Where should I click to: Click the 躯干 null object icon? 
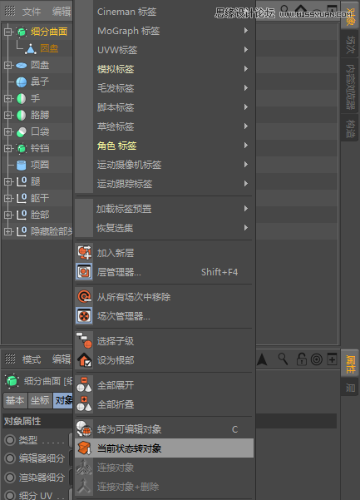tap(22, 198)
